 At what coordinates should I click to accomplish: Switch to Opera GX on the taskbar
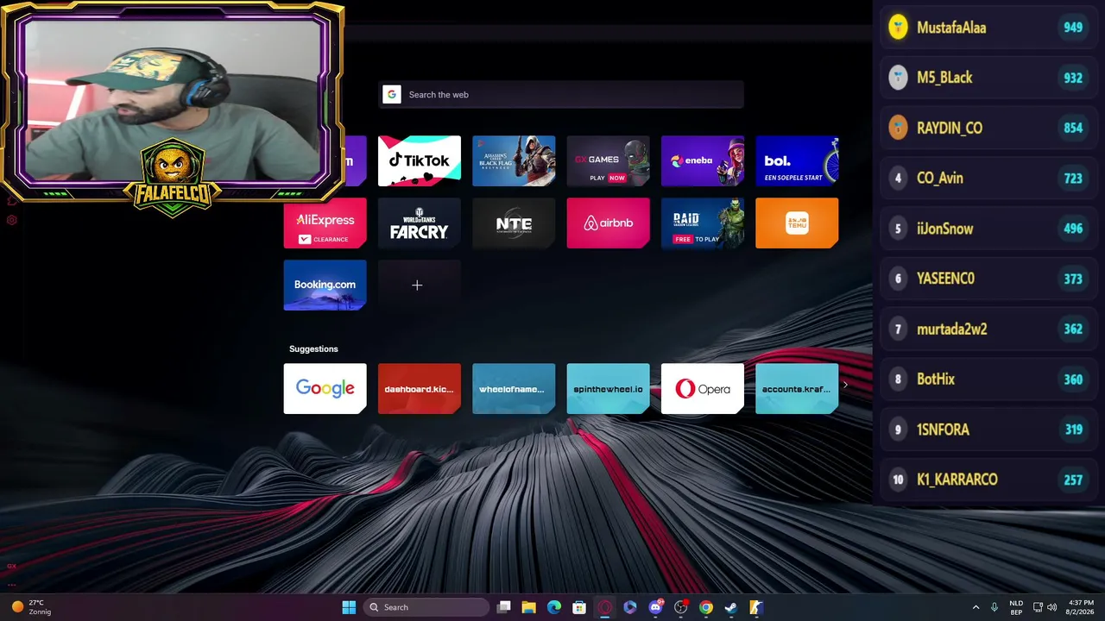point(605,607)
